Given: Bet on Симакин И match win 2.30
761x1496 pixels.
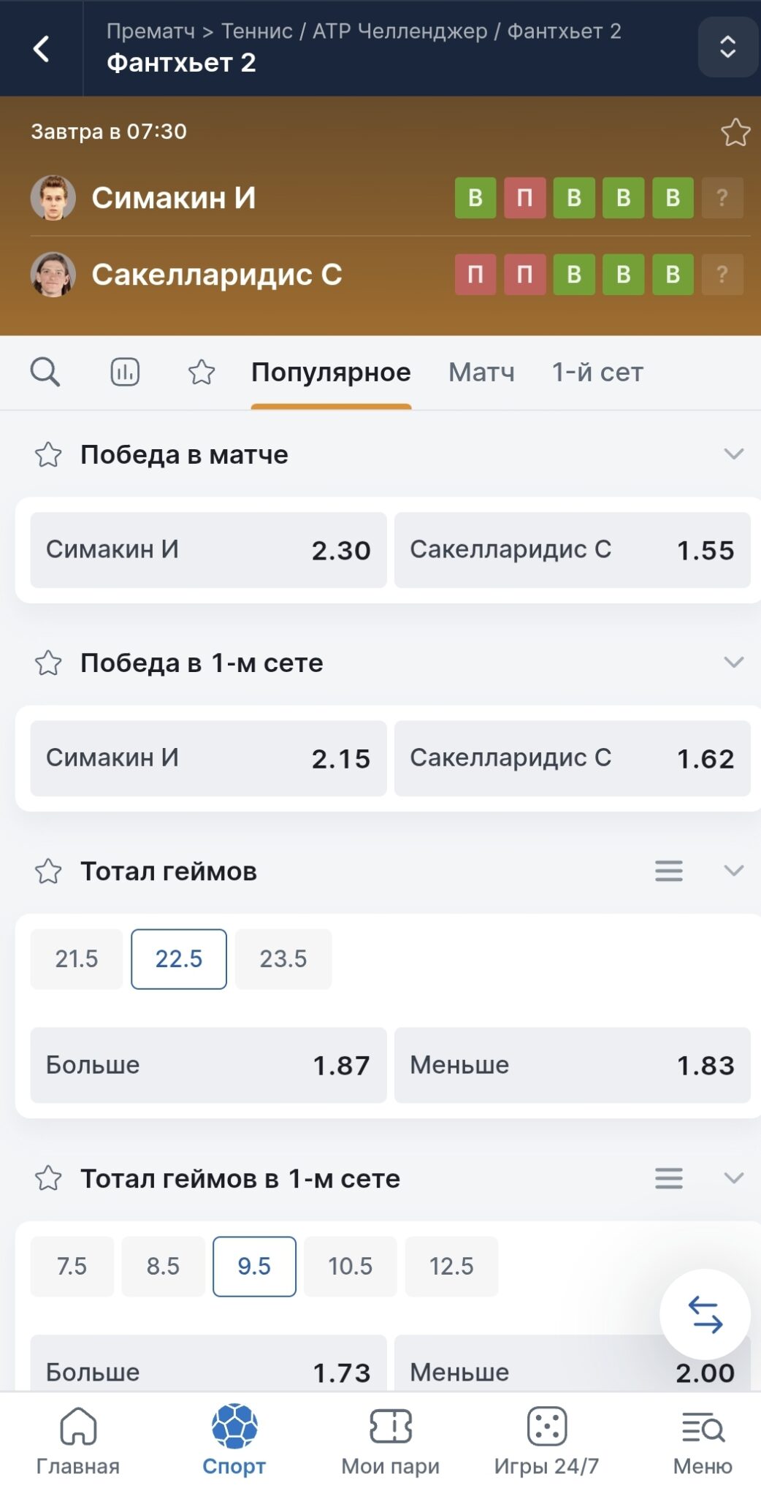Looking at the screenshot, I should (208, 550).
